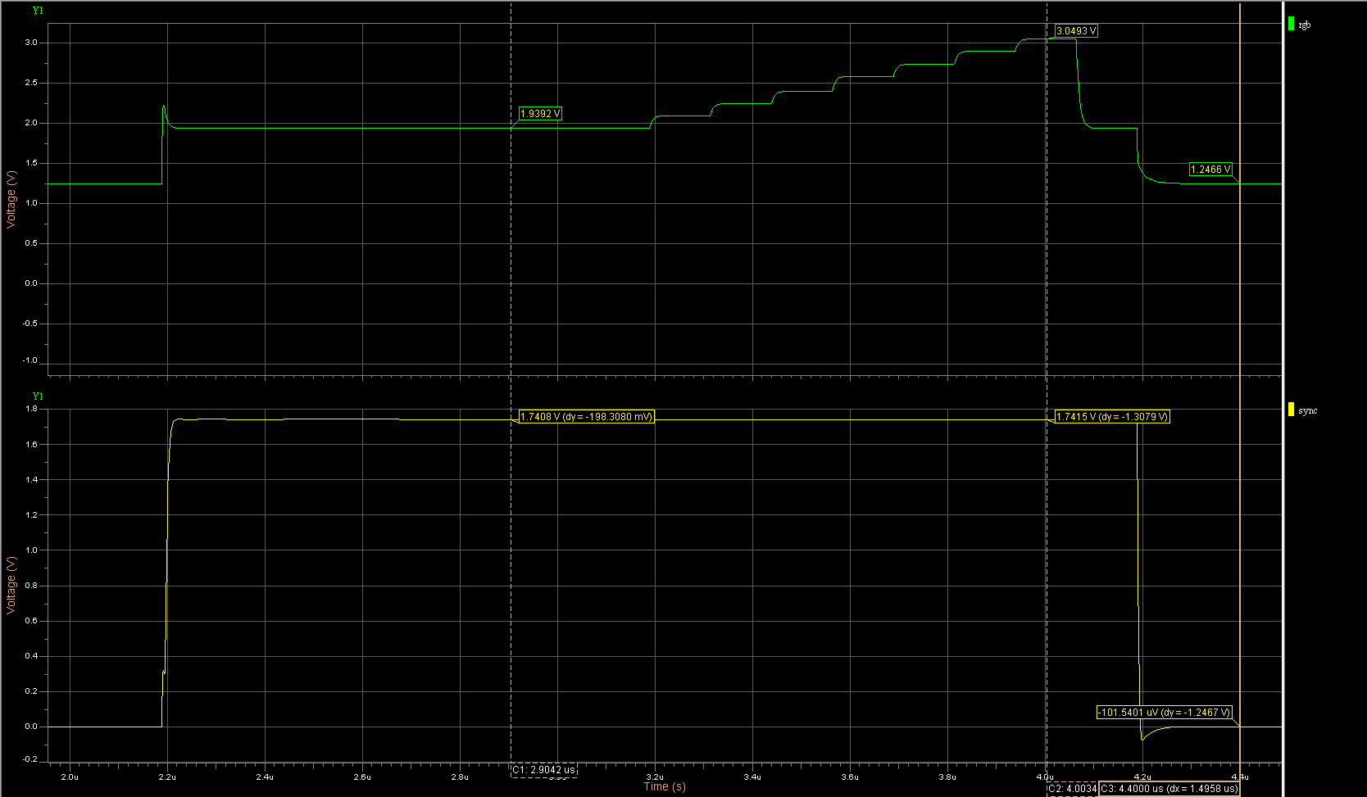Click the Y1 axis label of top plot
Image resolution: width=1367 pixels, height=797 pixels.
coord(38,11)
